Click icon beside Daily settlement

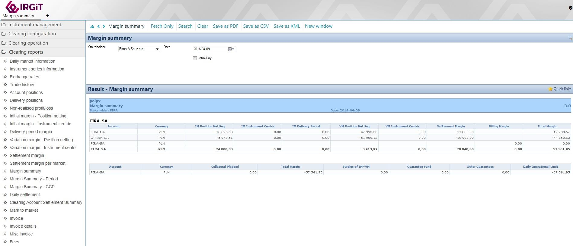5,195
